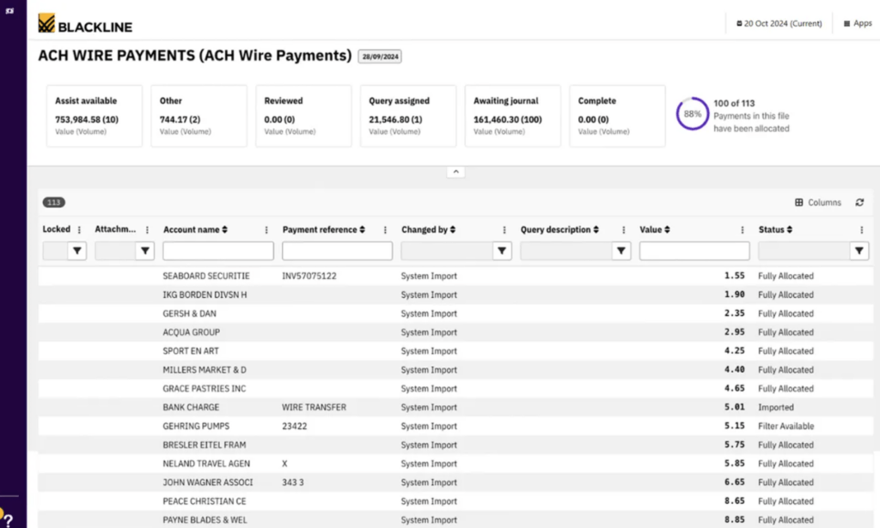Select the SEABOARD SECURITIE row
880x528 pixels.
point(455,276)
